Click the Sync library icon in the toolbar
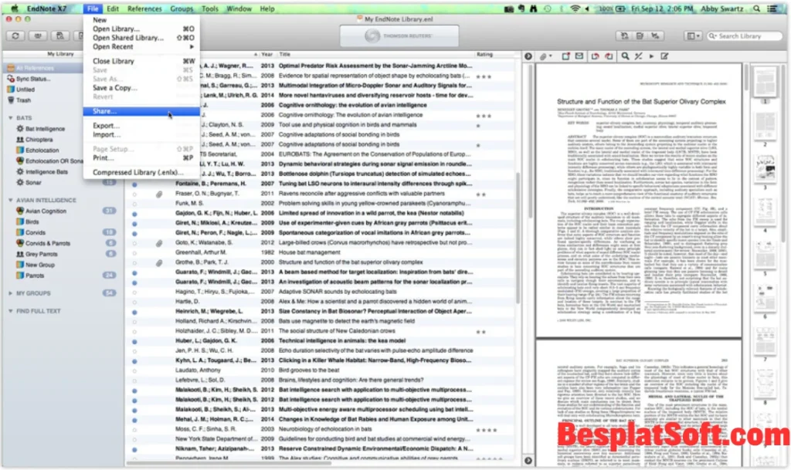 14,36
